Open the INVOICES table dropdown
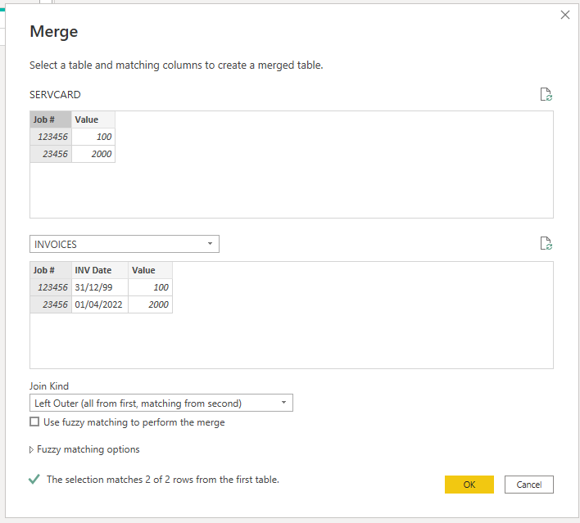Screen dimensions: 580x523 [x=125, y=244]
